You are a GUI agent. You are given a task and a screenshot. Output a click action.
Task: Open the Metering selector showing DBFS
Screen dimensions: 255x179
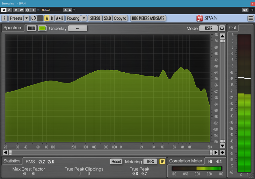(x=150, y=161)
